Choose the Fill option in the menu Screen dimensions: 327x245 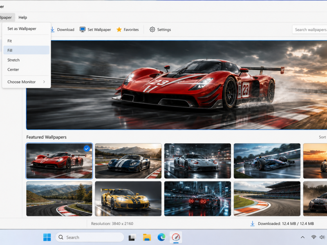tap(27, 50)
